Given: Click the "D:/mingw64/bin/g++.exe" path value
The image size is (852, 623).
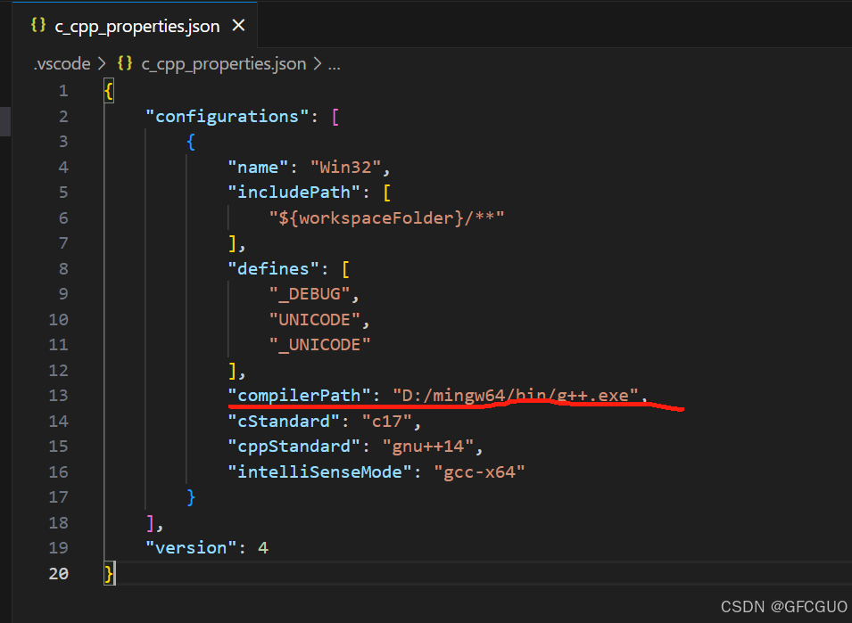Looking at the screenshot, I should [x=515, y=396].
